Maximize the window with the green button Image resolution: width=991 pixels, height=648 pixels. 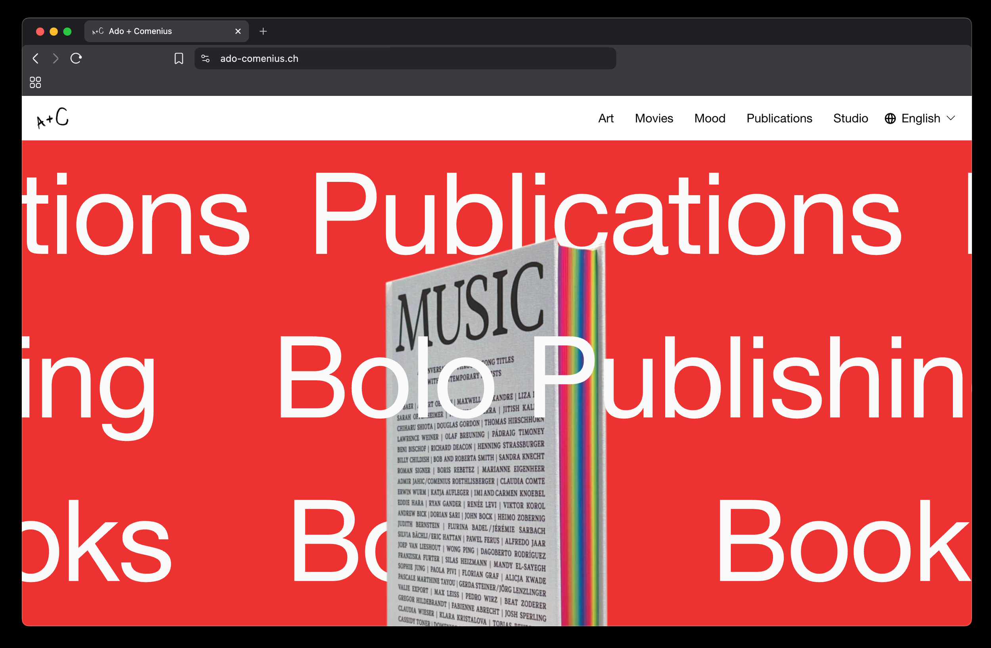click(x=67, y=32)
